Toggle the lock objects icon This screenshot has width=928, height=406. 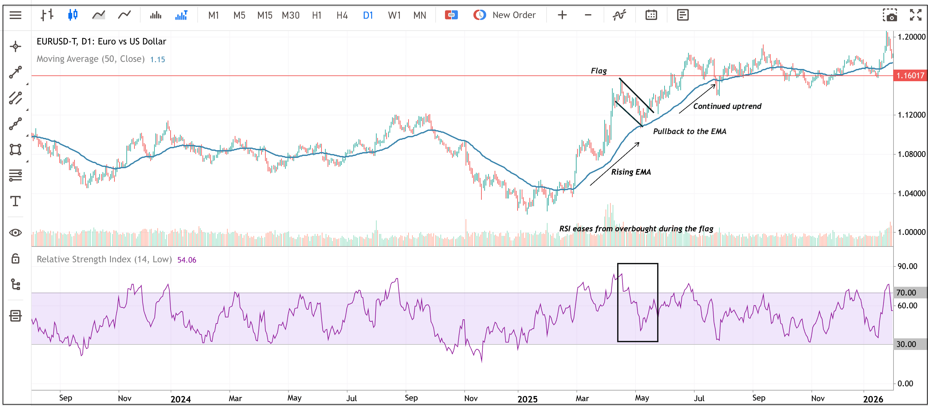[15, 258]
